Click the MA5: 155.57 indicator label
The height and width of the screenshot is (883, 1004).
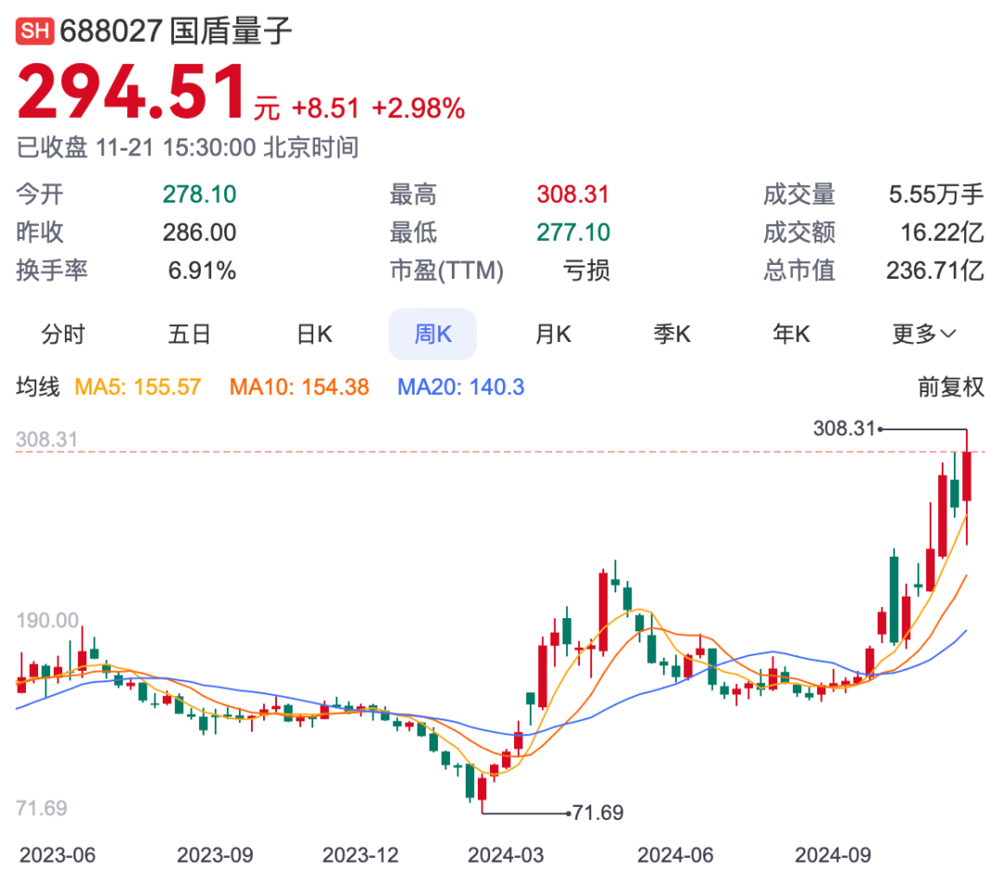pyautogui.click(x=138, y=387)
